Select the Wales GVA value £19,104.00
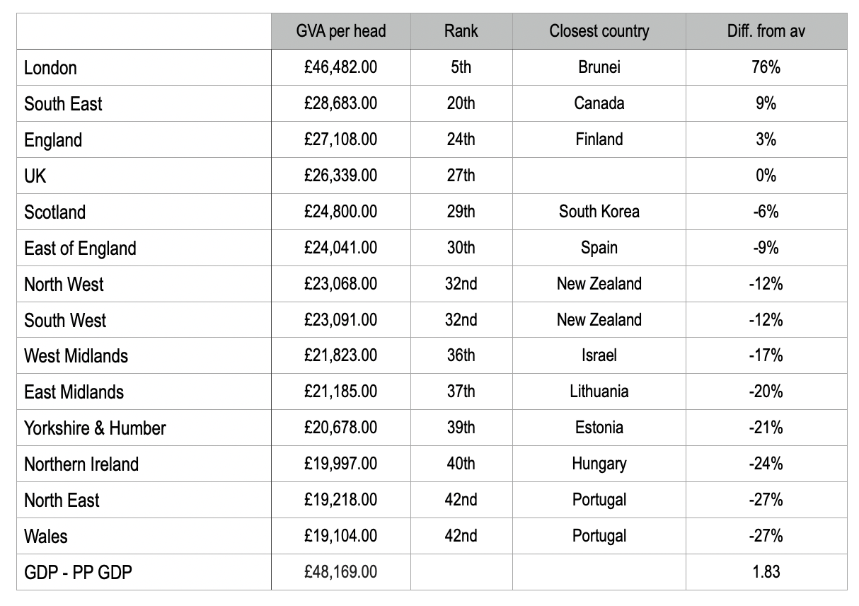This screenshot has width=859, height=606. coord(341,536)
